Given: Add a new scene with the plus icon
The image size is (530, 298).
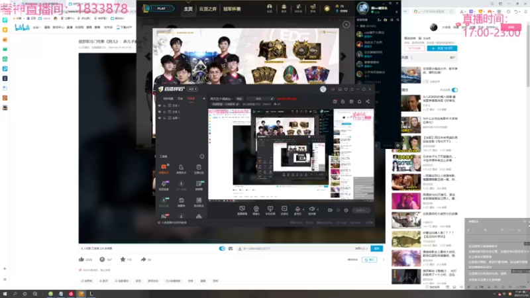Looking at the screenshot, I should click(204, 98).
